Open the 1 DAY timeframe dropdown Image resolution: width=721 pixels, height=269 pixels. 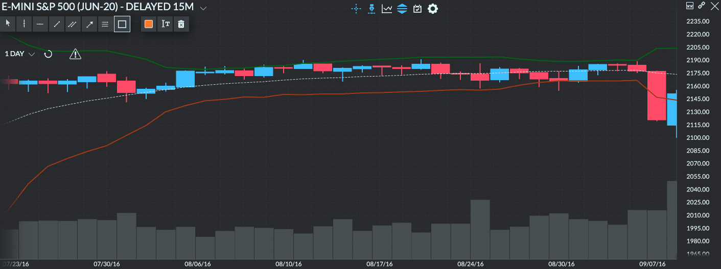click(20, 54)
